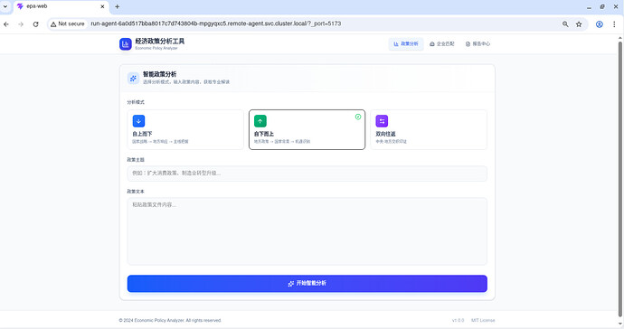Click the Economic Policy Analyzer logo icon

(126, 43)
